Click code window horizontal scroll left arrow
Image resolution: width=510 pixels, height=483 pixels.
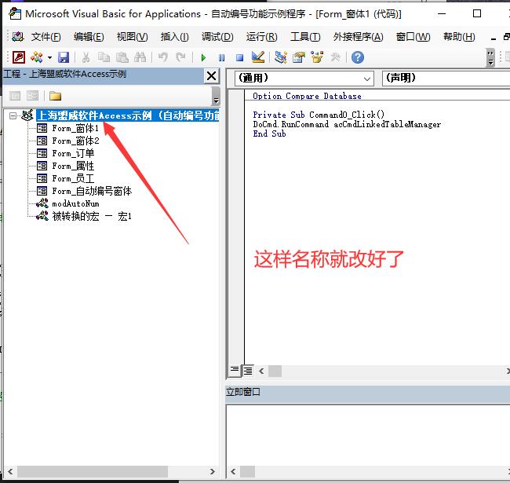[x=261, y=371]
